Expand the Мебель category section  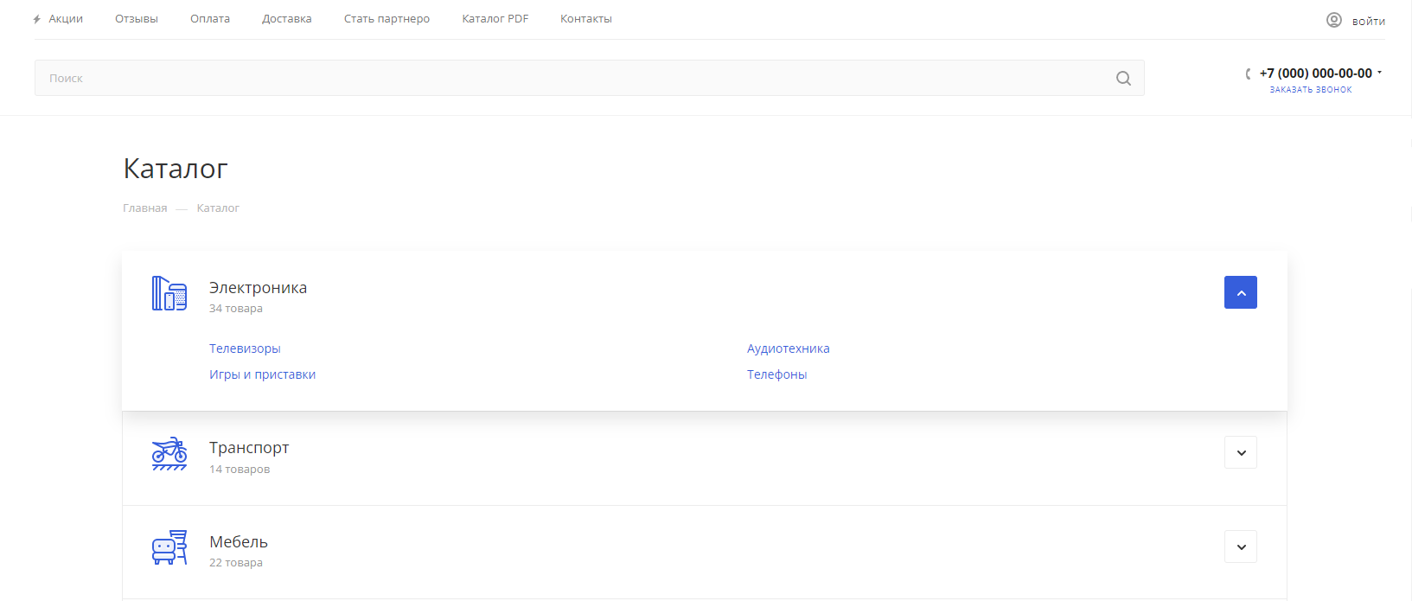(x=1240, y=547)
